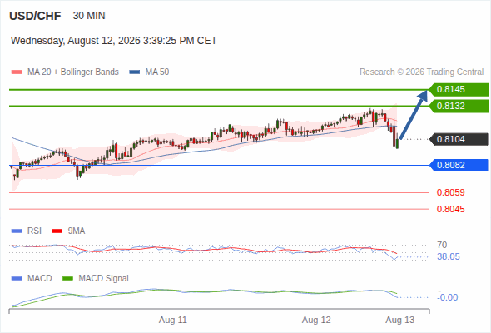Click the USD/CHF pair title
The height and width of the screenshot is (333, 491).
pyautogui.click(x=35, y=16)
